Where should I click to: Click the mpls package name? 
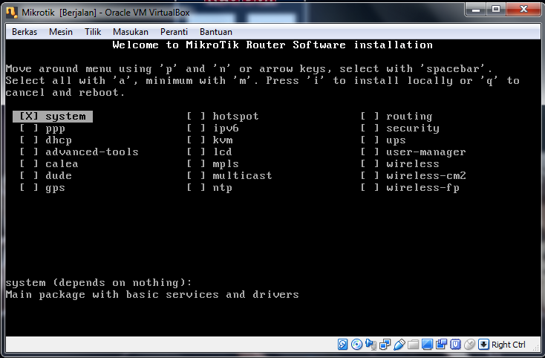coord(226,164)
